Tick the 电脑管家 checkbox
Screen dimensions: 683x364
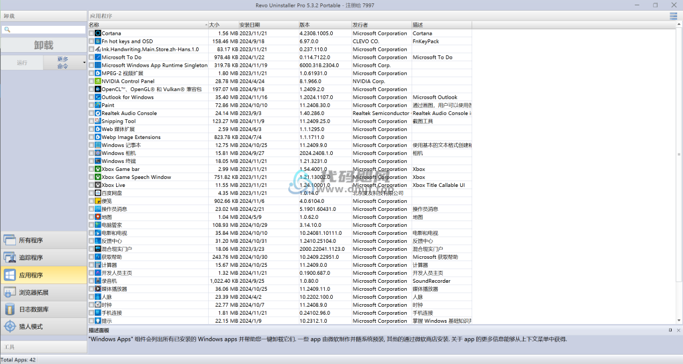point(91,225)
